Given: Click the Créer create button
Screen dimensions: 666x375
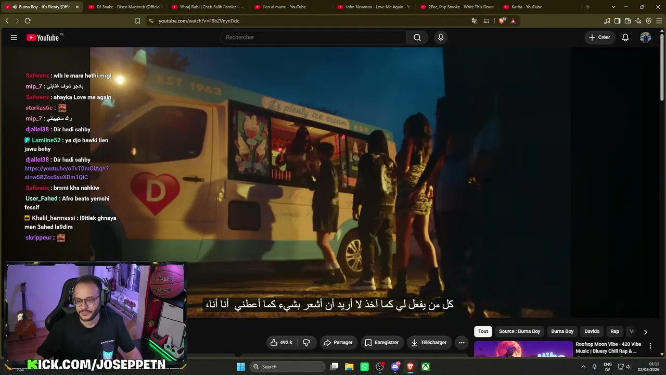Looking at the screenshot, I should coord(599,37).
